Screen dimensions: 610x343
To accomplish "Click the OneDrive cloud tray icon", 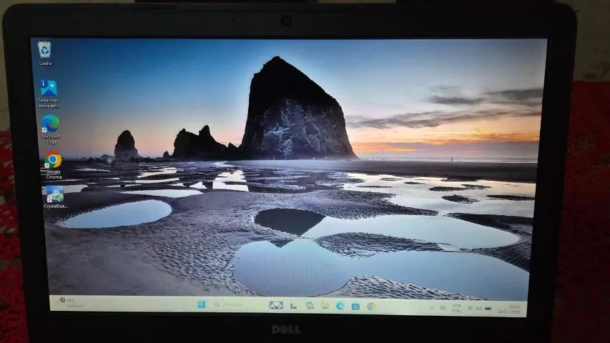I will pos(443,308).
